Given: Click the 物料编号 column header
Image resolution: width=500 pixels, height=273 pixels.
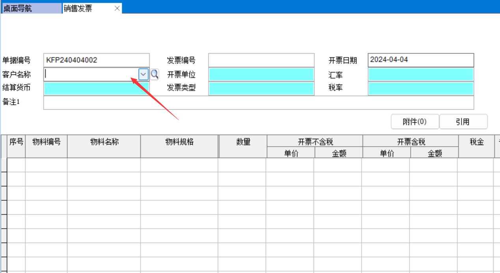Looking at the screenshot, I should tap(46, 142).
